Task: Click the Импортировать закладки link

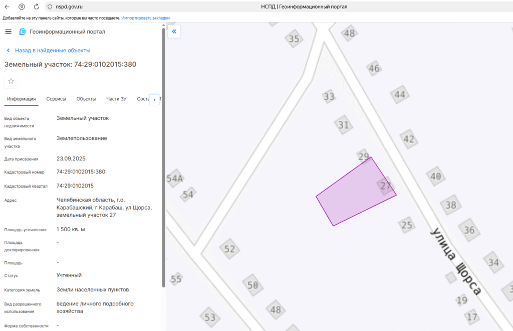Action: (x=145, y=18)
